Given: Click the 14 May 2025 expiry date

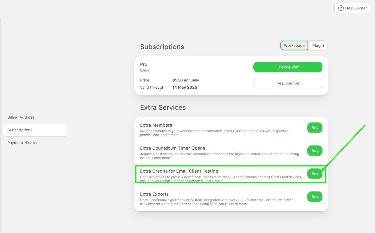Looking at the screenshot, I should [x=185, y=87].
